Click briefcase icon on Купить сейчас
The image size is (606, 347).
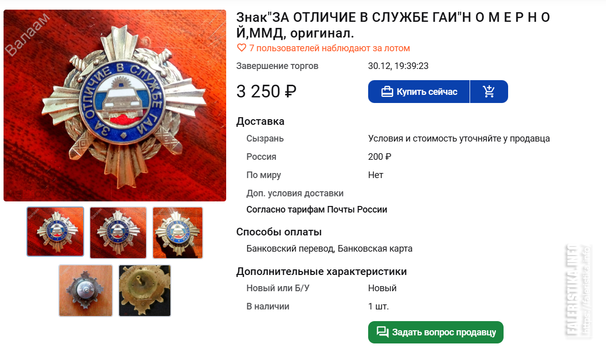pos(387,92)
